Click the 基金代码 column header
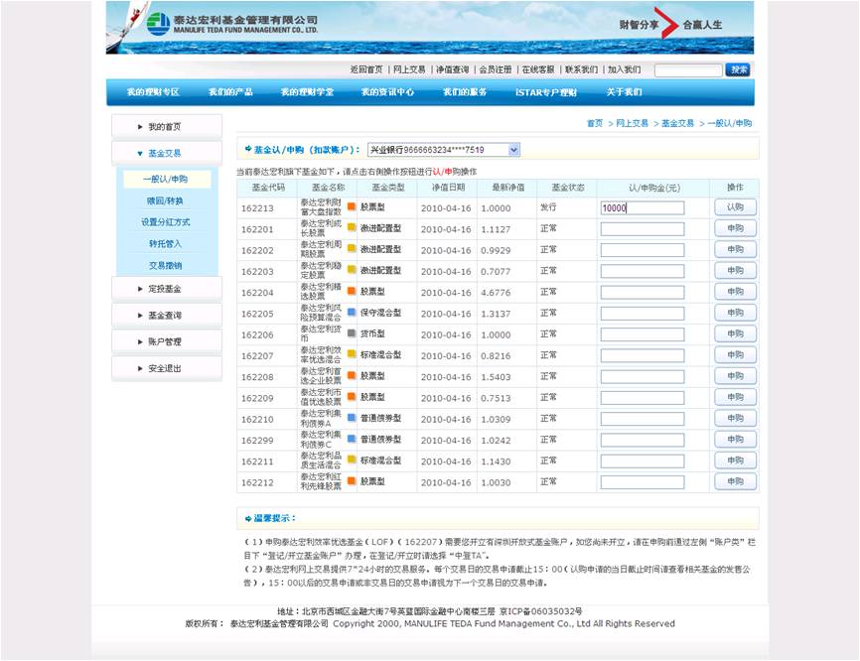The image size is (860, 661). (268, 188)
